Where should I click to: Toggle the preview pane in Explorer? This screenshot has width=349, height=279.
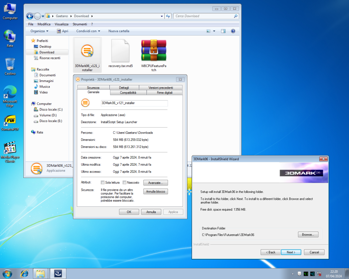click(x=223, y=31)
